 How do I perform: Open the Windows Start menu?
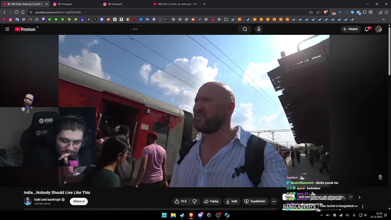click(x=164, y=215)
